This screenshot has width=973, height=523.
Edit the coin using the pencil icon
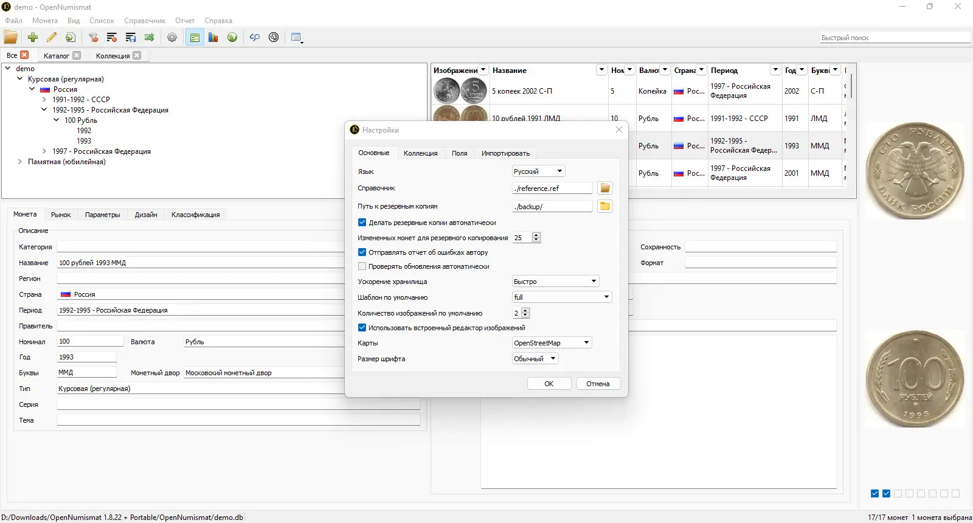coord(52,38)
